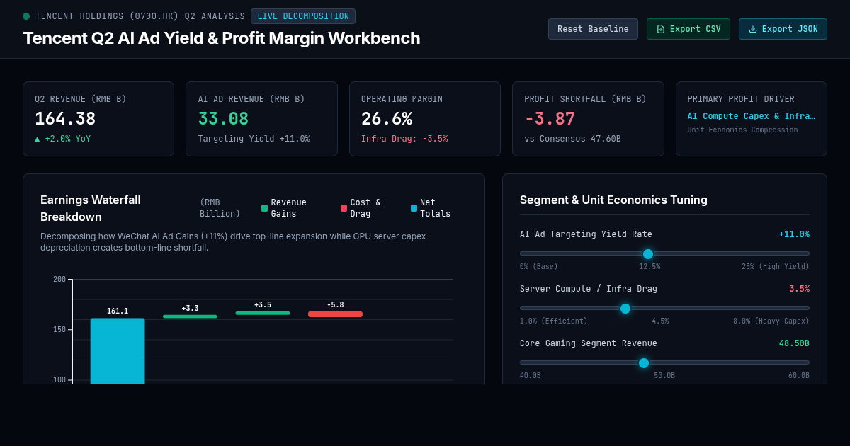Click the 161.1 cyan waterfall bar
This screenshot has width=850, height=446.
click(x=118, y=351)
